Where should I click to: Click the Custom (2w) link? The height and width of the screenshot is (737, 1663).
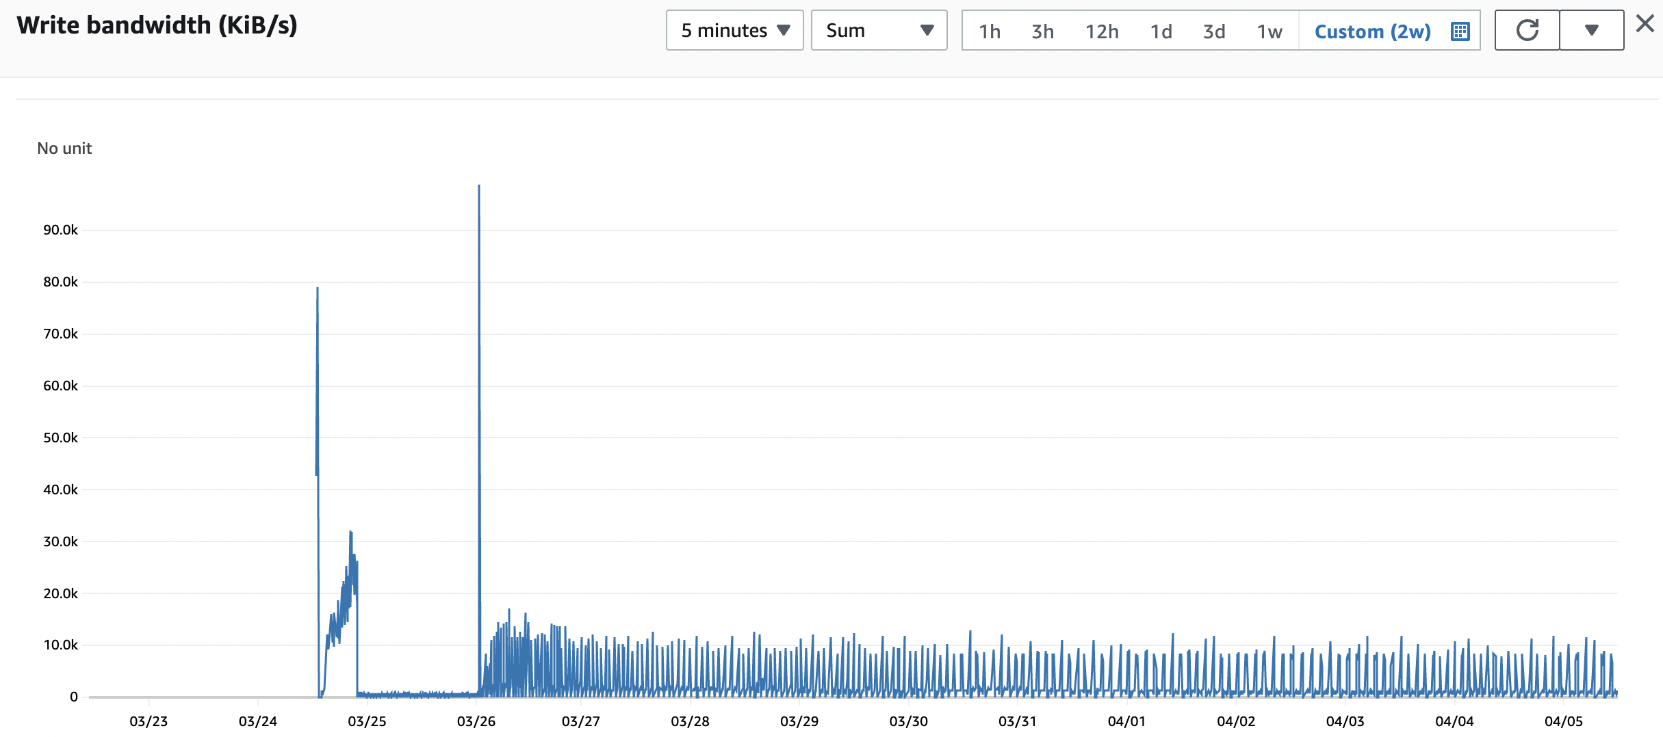point(1371,30)
